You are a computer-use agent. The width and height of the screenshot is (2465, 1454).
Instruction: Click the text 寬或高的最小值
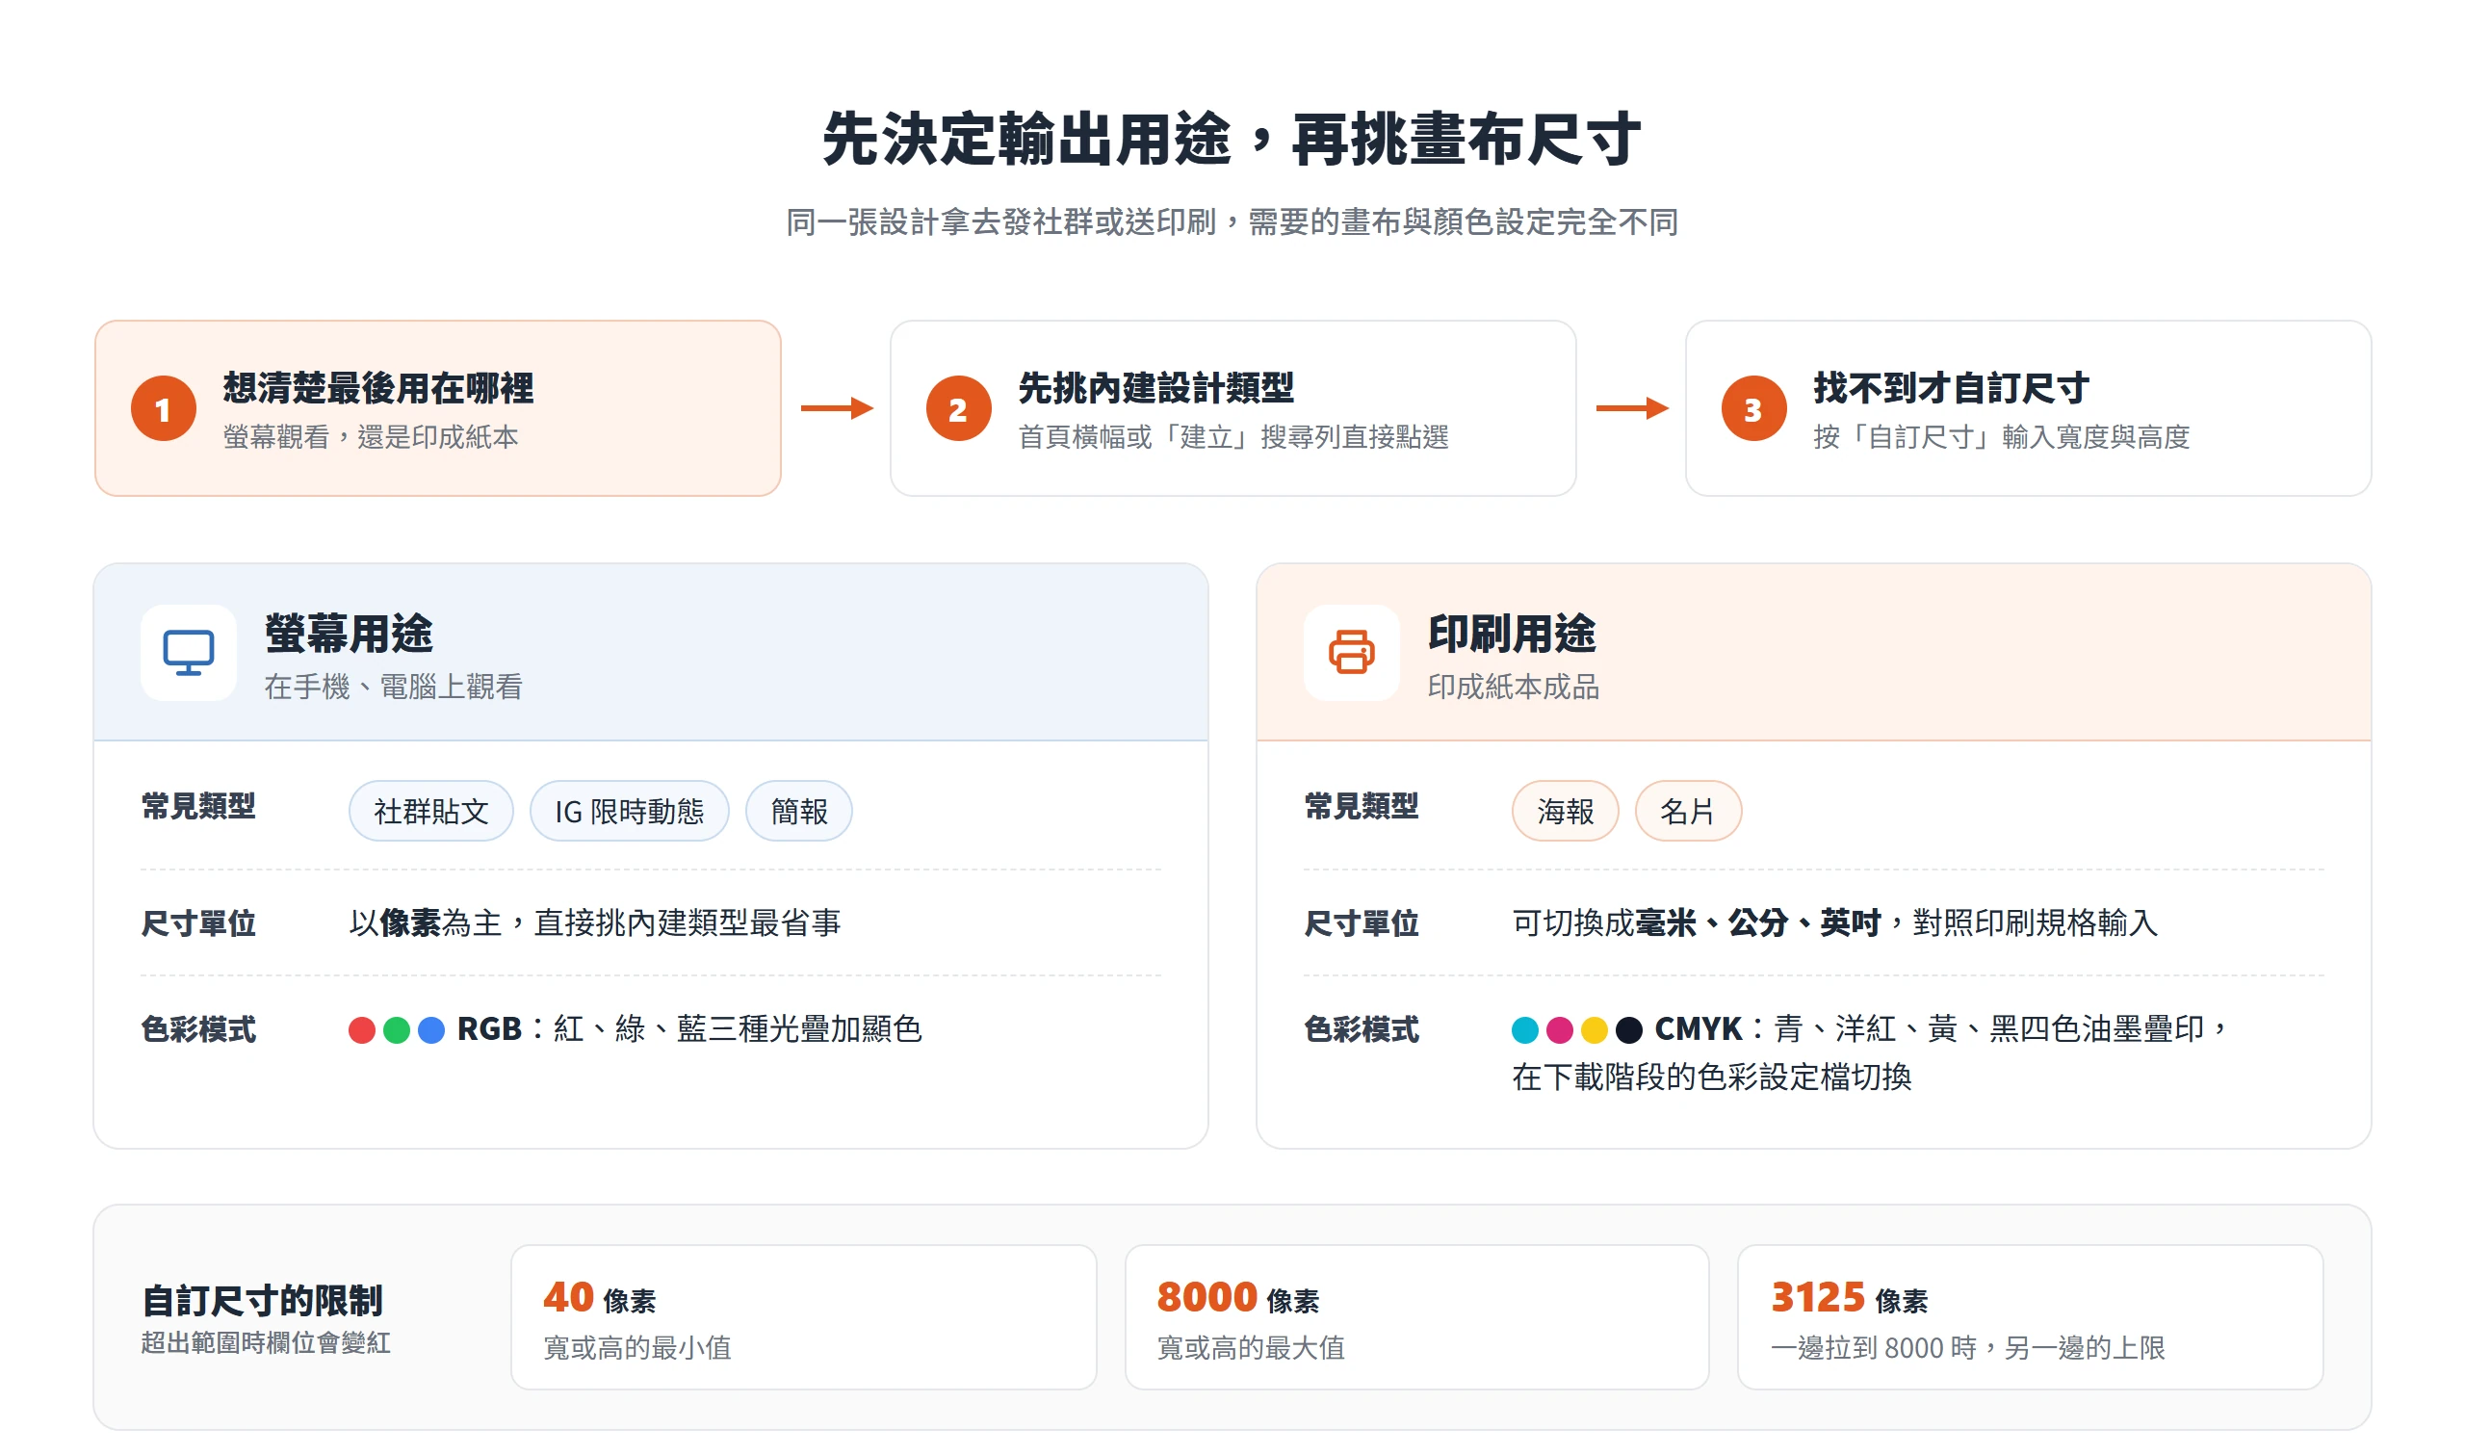coord(637,1348)
